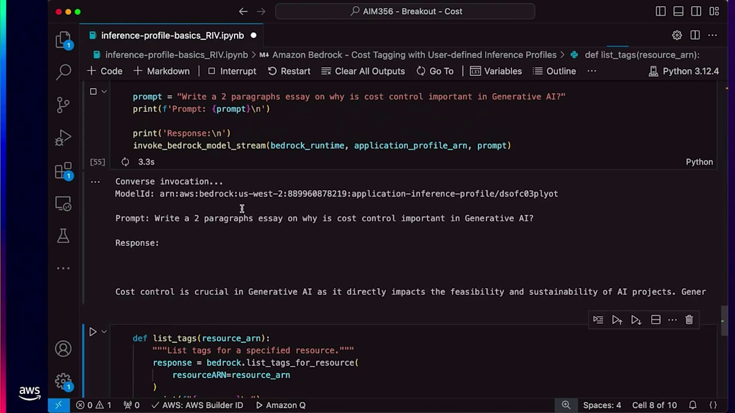Open the Go To running cell button
The height and width of the screenshot is (413, 735).
[435, 71]
